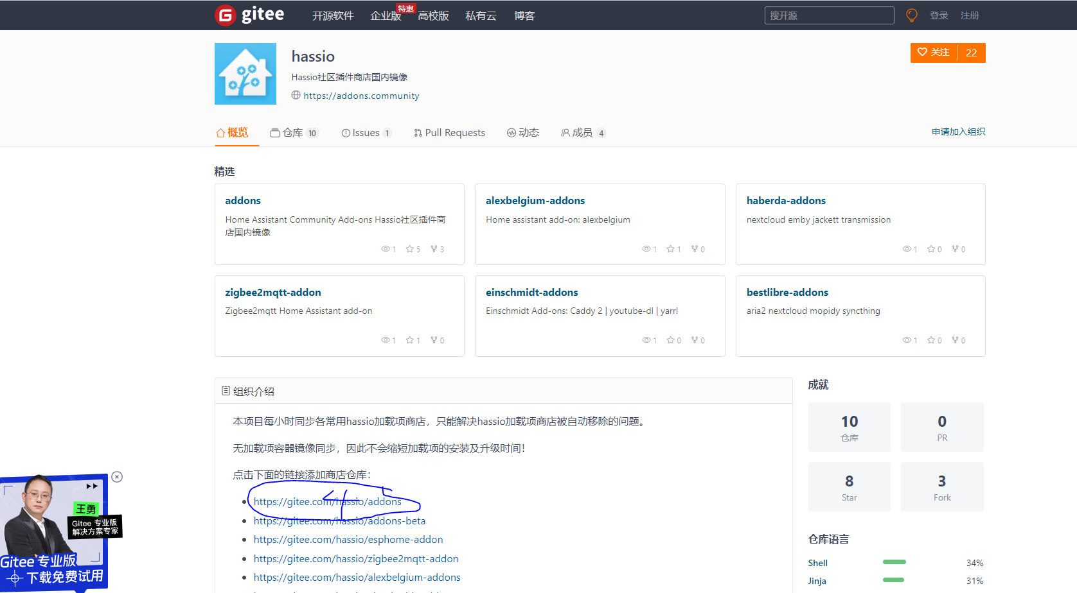Open the 企业版 menu item

[386, 16]
